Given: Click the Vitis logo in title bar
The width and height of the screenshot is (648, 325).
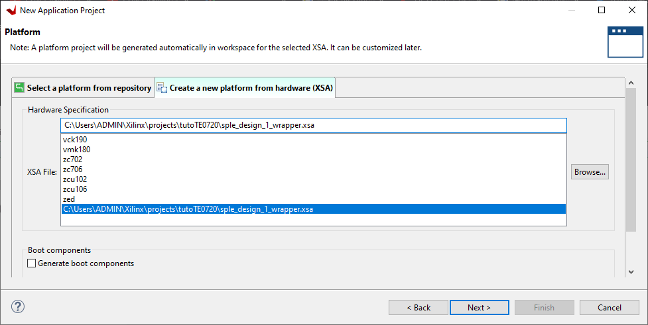Looking at the screenshot, I should 11,11.
